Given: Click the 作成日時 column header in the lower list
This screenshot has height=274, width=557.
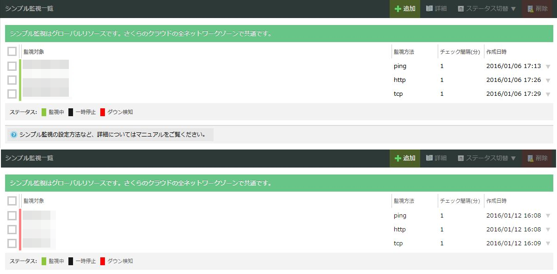Looking at the screenshot, I should 496,201.
